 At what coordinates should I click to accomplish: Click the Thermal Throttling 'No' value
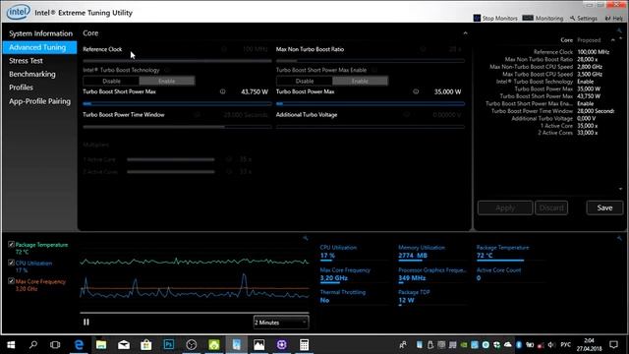324,300
